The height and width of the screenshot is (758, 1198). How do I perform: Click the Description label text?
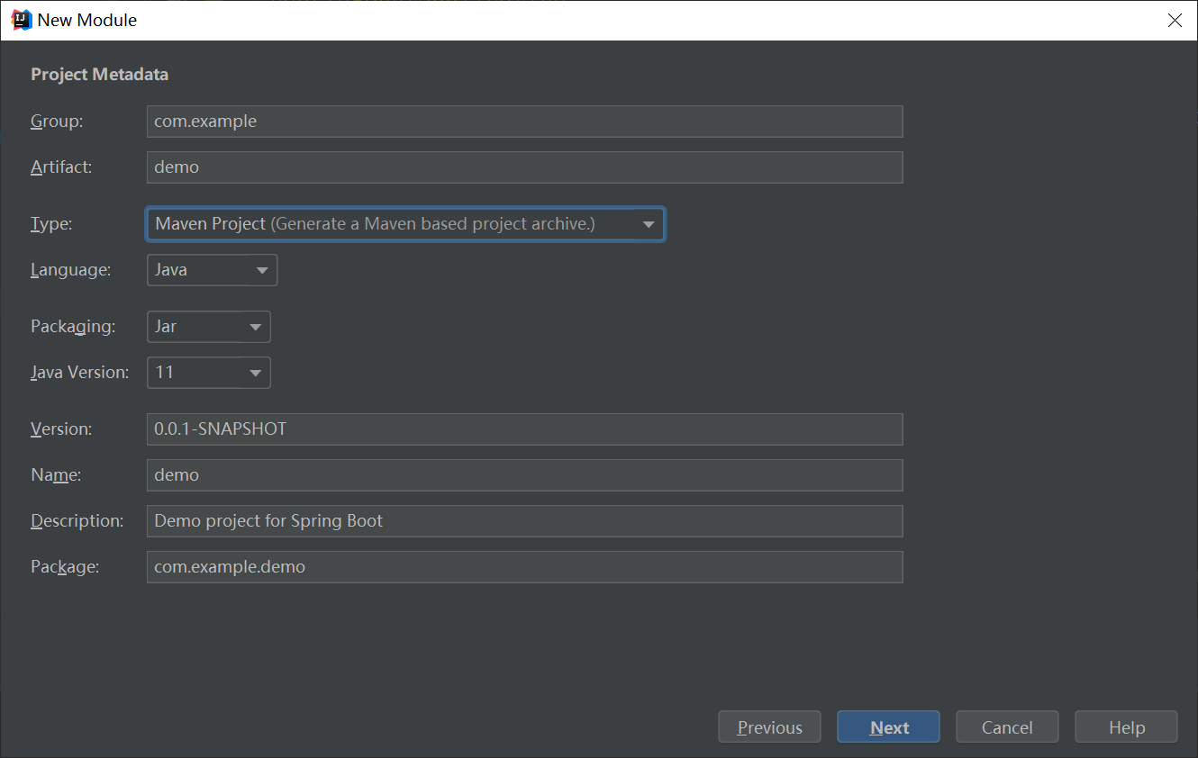tap(77, 521)
